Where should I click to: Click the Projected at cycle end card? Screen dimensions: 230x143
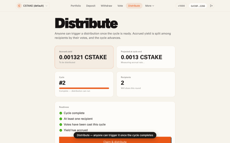point(146,57)
